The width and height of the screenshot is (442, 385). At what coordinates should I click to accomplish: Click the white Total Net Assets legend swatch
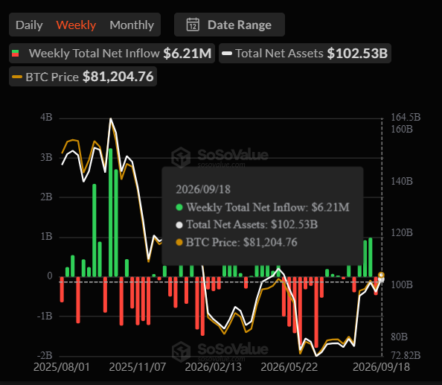pyautogui.click(x=227, y=54)
